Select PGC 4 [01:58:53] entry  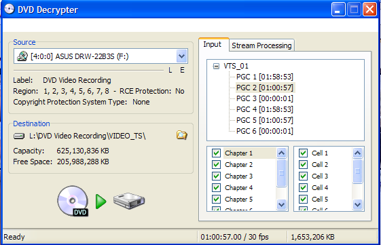pos(265,109)
